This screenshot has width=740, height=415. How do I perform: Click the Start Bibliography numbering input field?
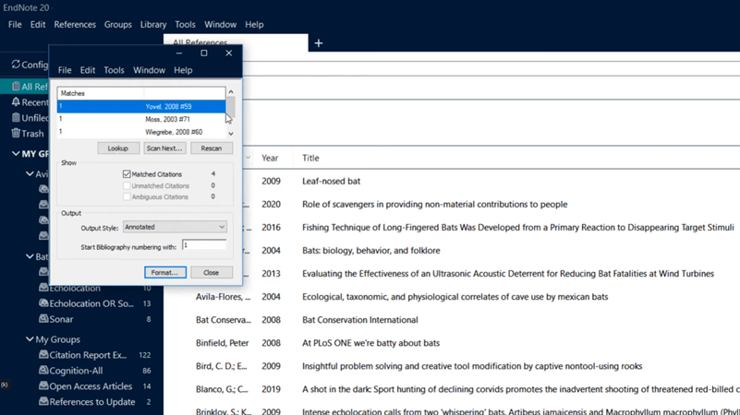(204, 245)
